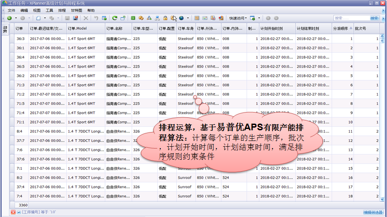
Task: Click the green play square icon
Action: pos(133,18)
